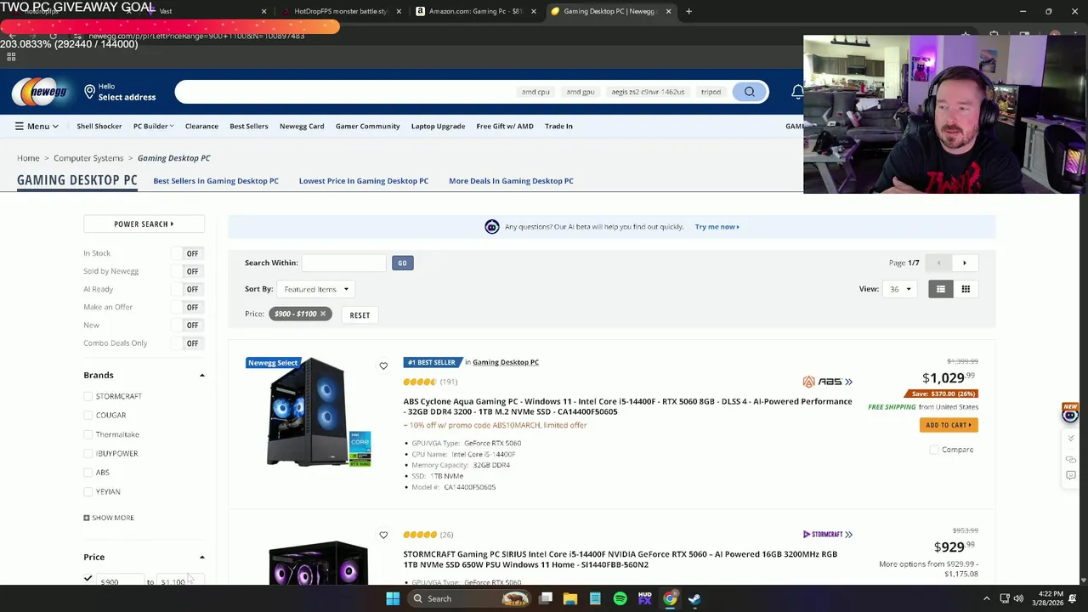This screenshot has width=1088, height=612.
Task: Open Gamer Community nav item
Action: click(x=367, y=126)
